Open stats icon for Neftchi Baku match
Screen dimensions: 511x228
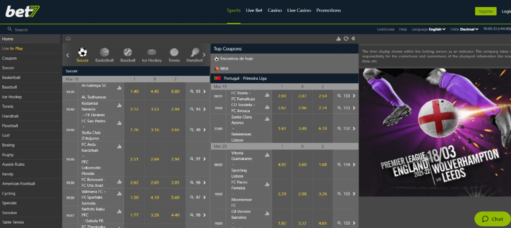click(119, 211)
